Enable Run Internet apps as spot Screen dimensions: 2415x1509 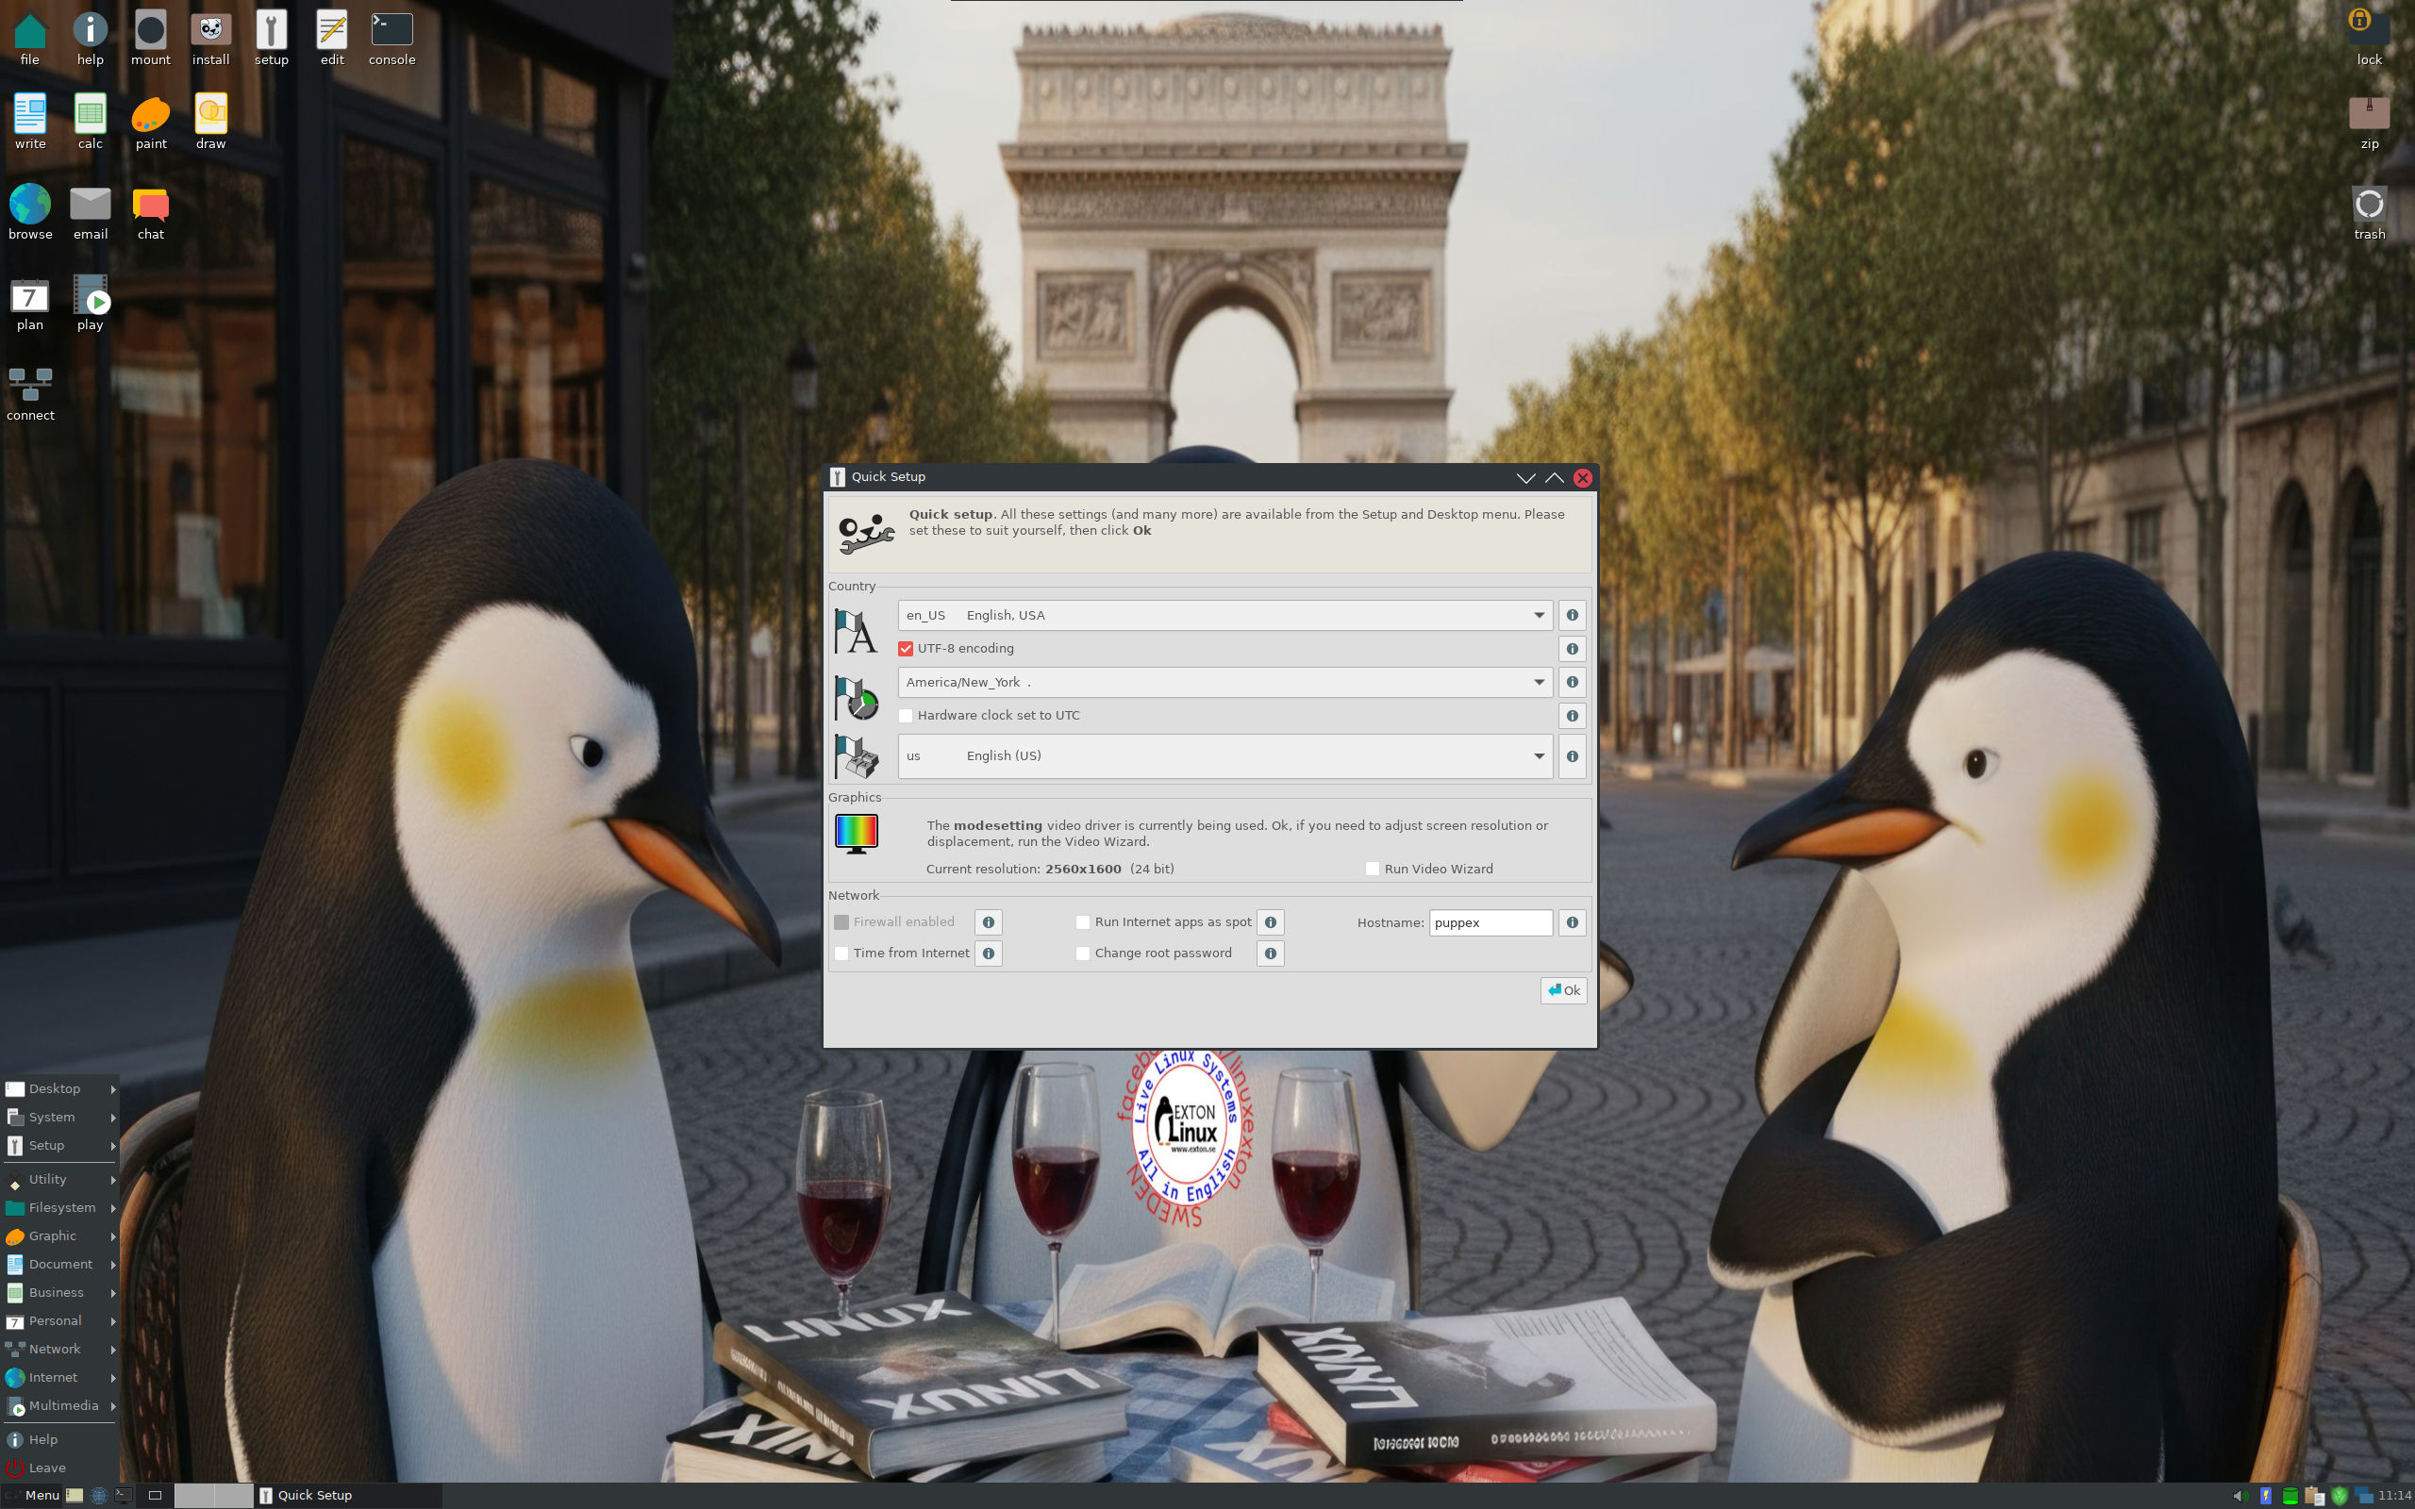[1083, 922]
